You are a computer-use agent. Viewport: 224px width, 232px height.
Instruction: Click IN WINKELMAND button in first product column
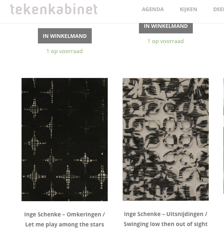(65, 36)
